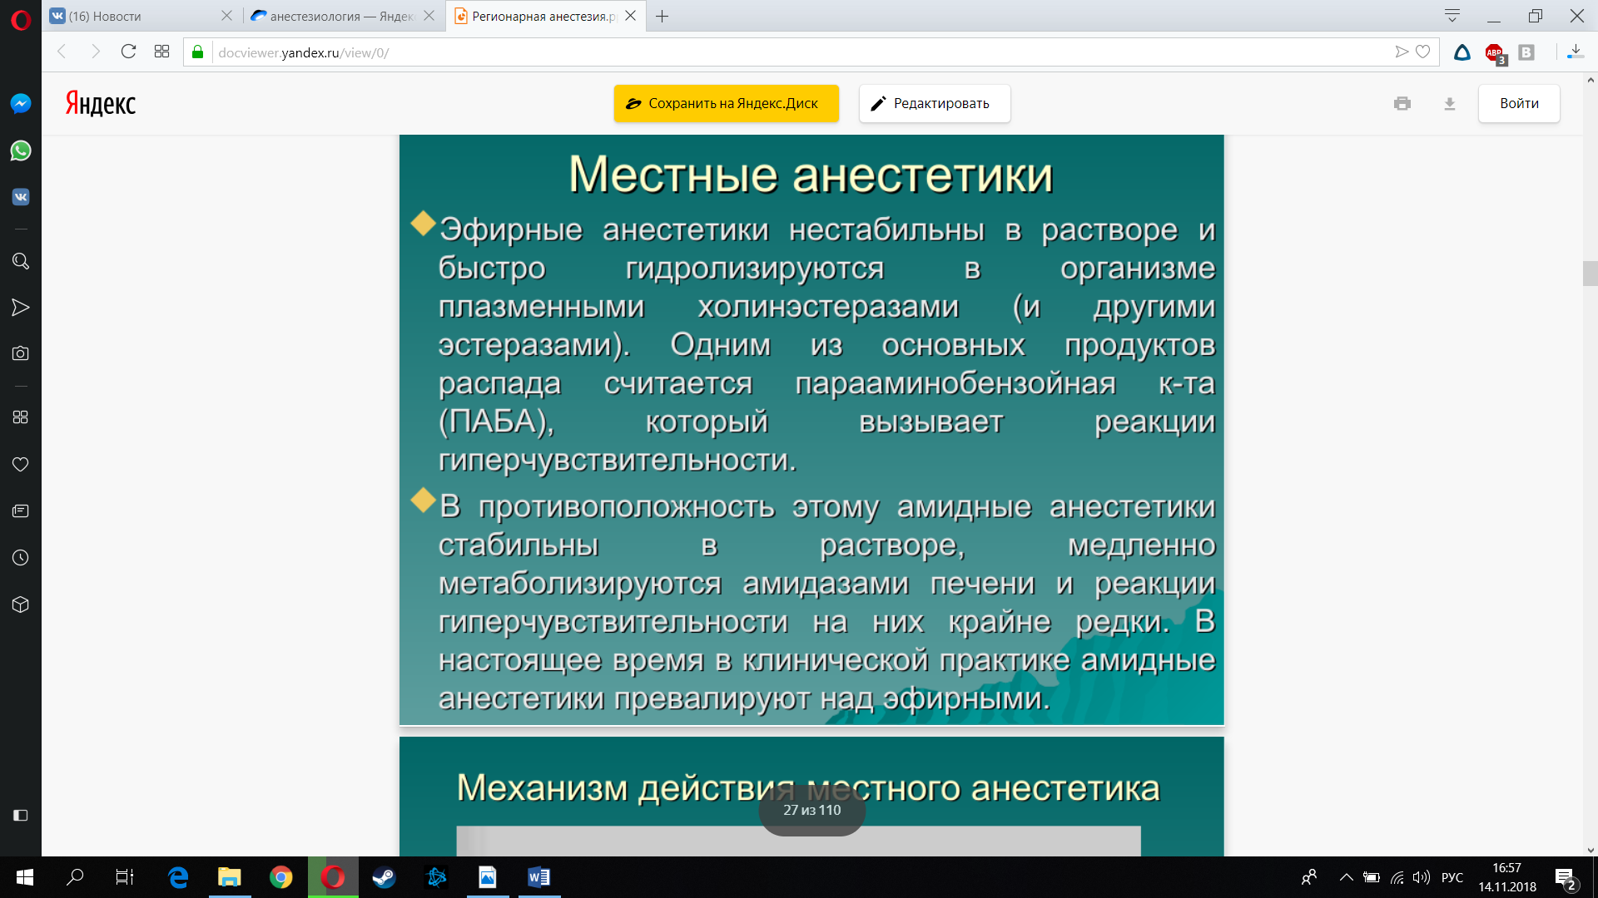
Task: Open sidebar search magnifier
Action: click(21, 261)
